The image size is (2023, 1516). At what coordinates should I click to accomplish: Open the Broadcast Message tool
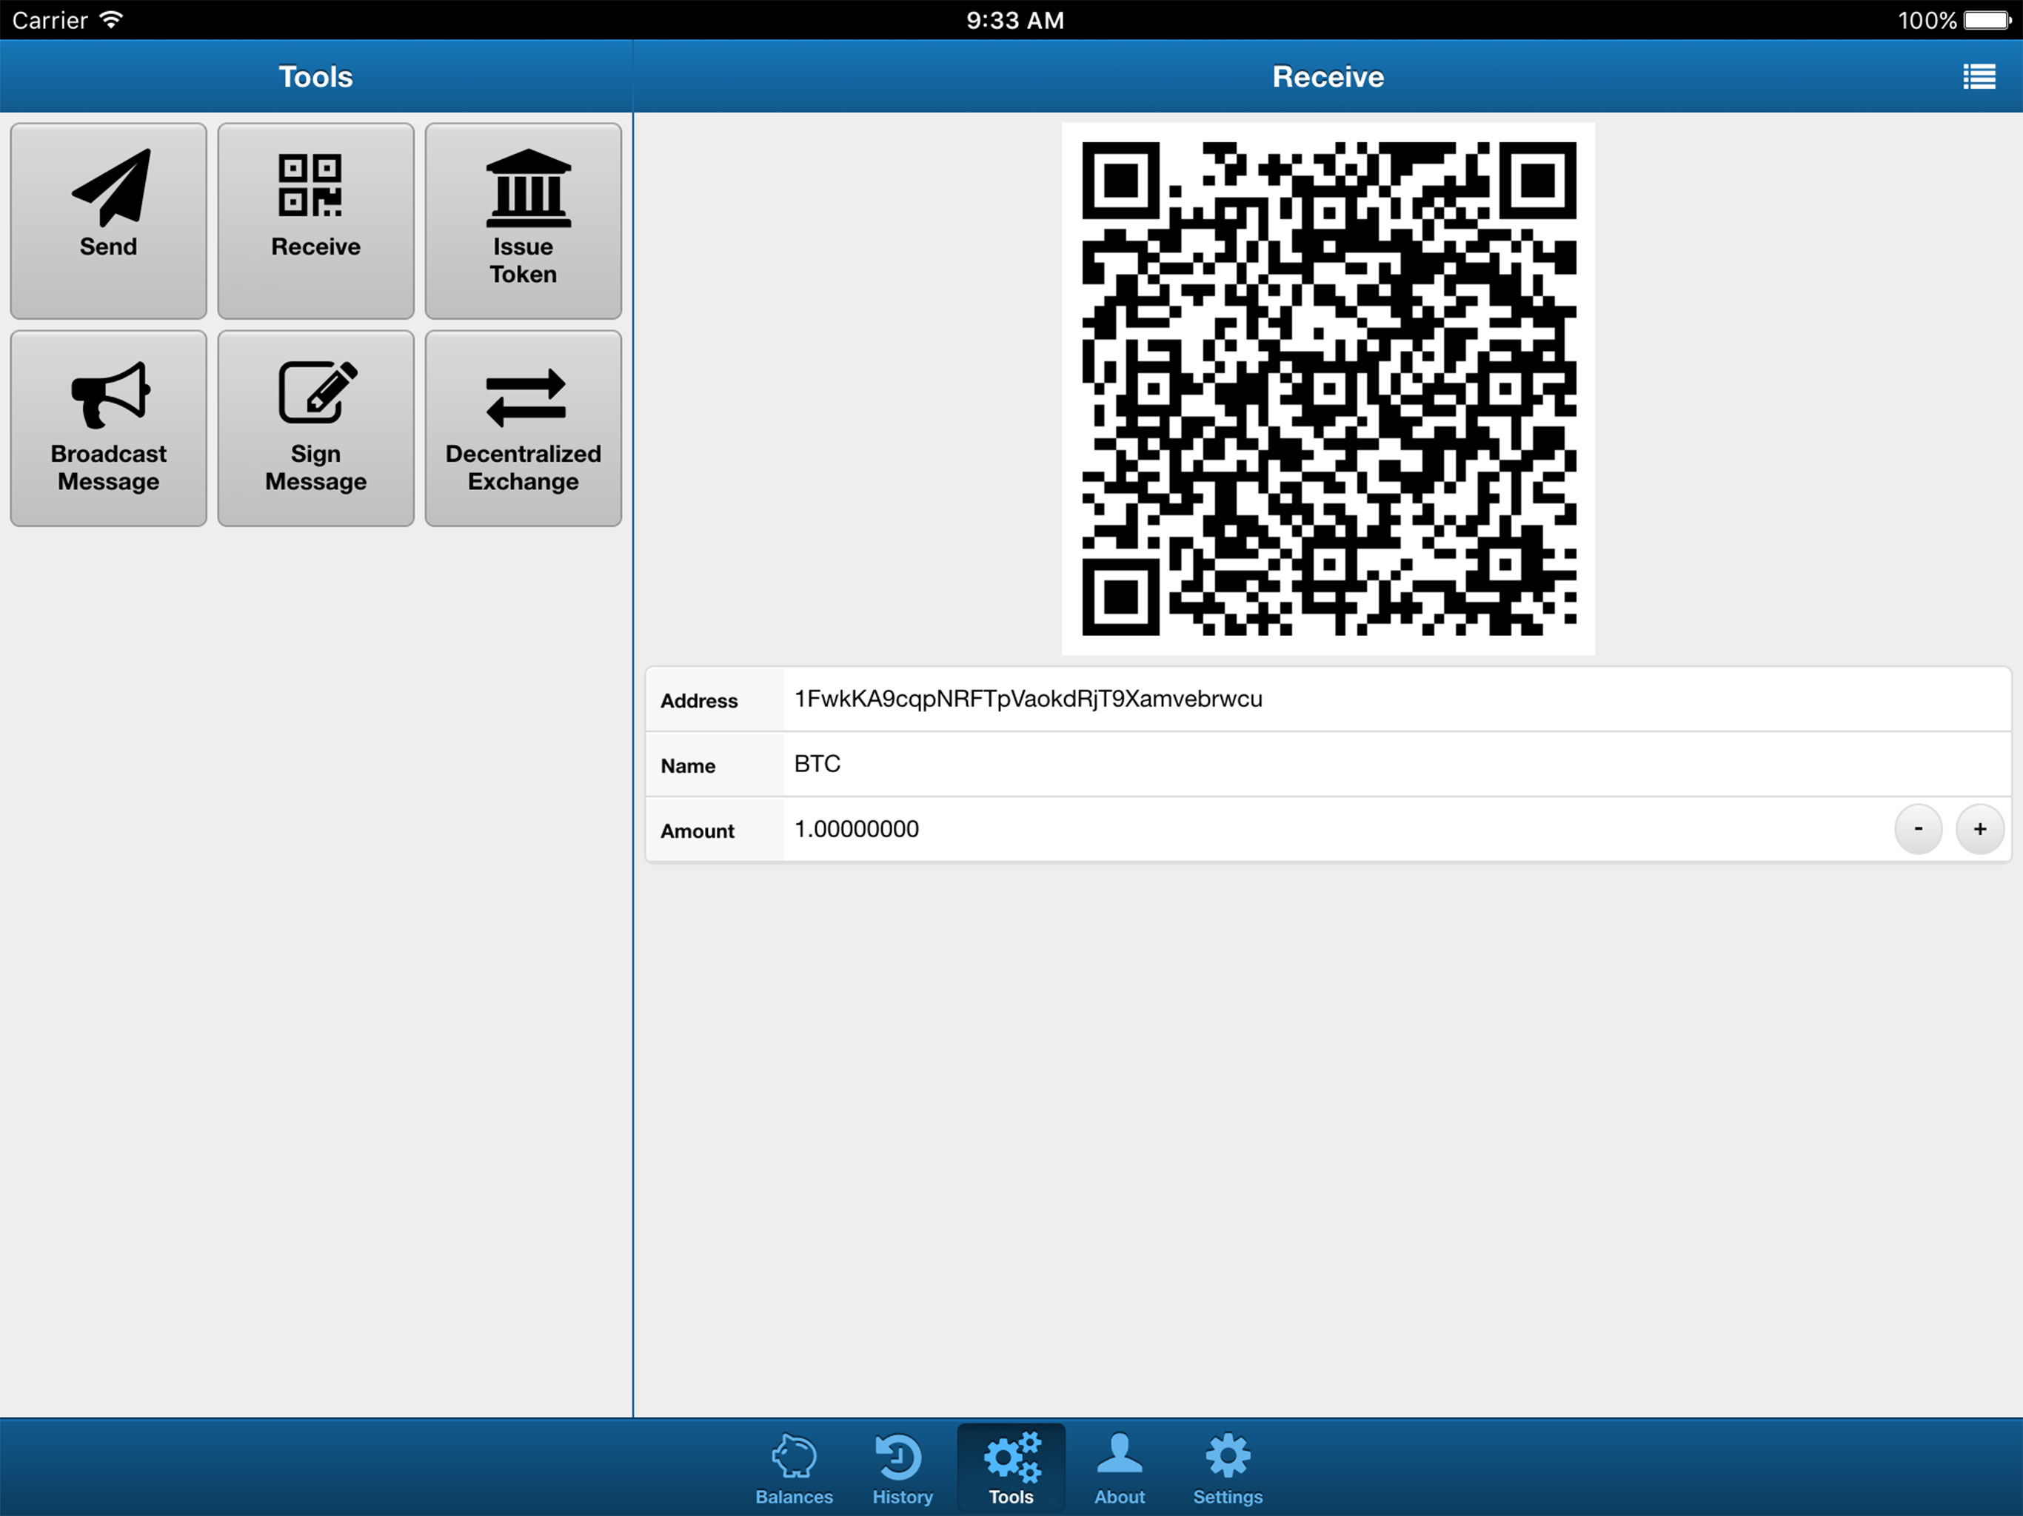pyautogui.click(x=108, y=428)
